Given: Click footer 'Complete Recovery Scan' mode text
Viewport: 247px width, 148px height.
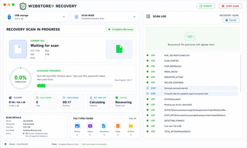Looking at the screenshot, I should [x=69, y=144].
